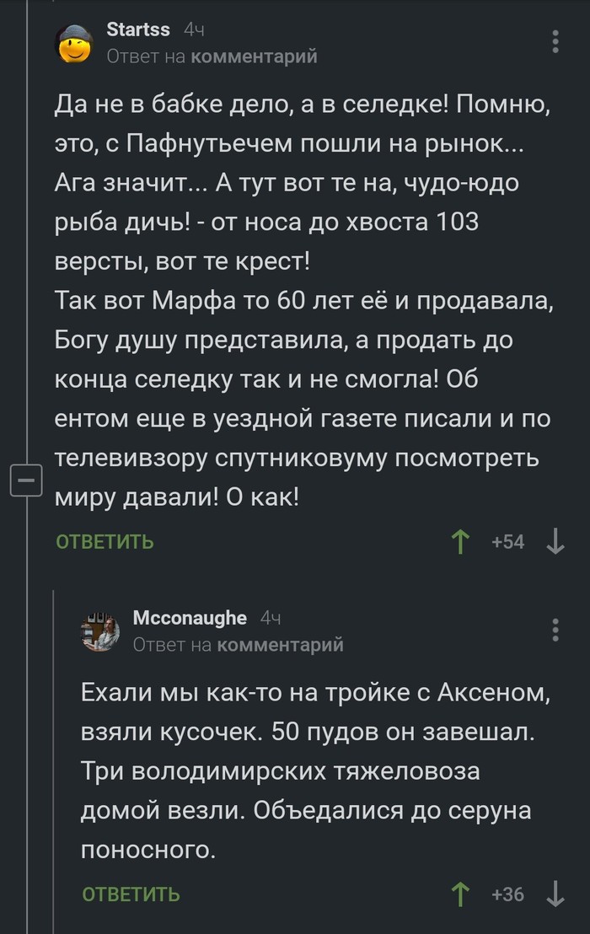Open Startss avatar profile picture
Viewport: 590px width, 934px height.
pos(74,43)
